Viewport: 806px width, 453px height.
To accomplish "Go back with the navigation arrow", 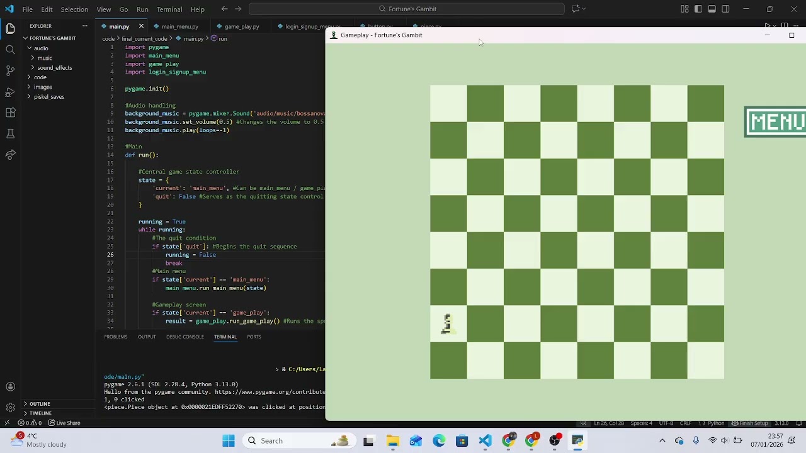I will click(x=224, y=9).
